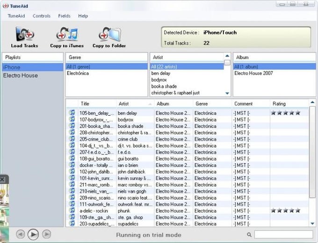Open the TuneAid menu
The height and width of the screenshot is (243, 318).
[x=16, y=16]
